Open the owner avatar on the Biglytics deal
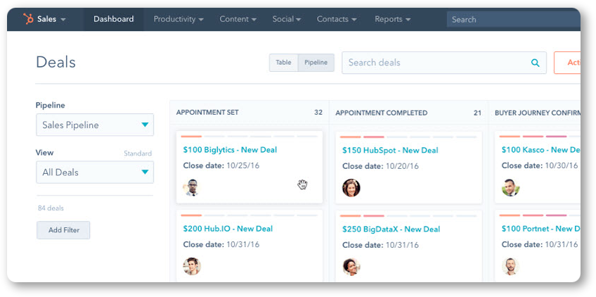The image size is (596, 297). coord(192,188)
